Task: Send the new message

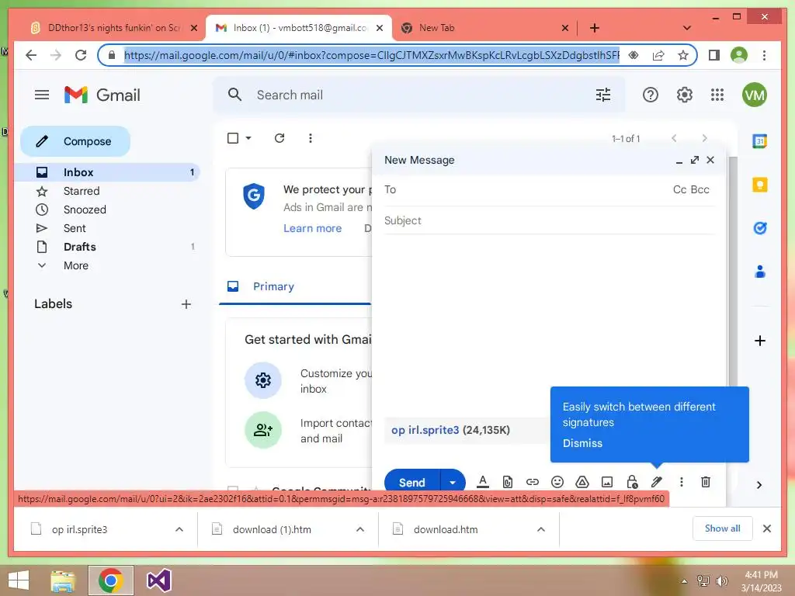Action: pyautogui.click(x=411, y=483)
